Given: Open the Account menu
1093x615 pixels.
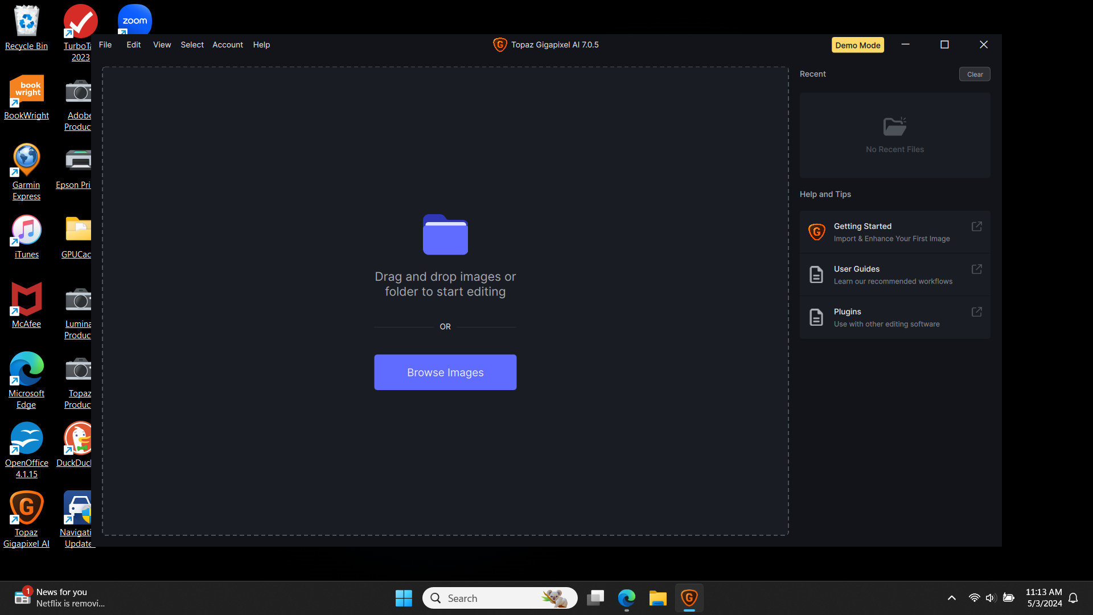Looking at the screenshot, I should (x=227, y=45).
